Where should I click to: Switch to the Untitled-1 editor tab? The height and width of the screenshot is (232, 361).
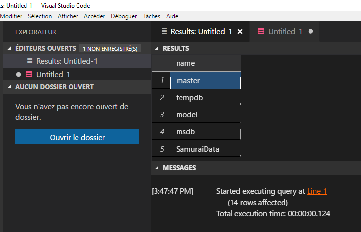285,31
